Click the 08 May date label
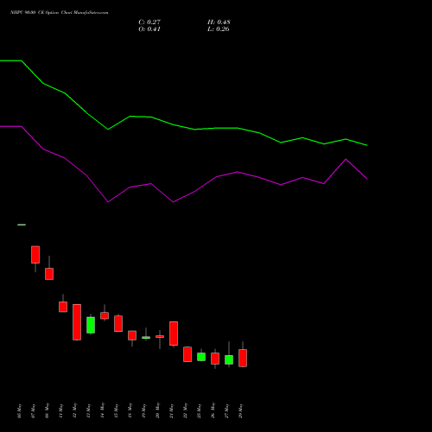432x432 pixels. (x=48, y=410)
